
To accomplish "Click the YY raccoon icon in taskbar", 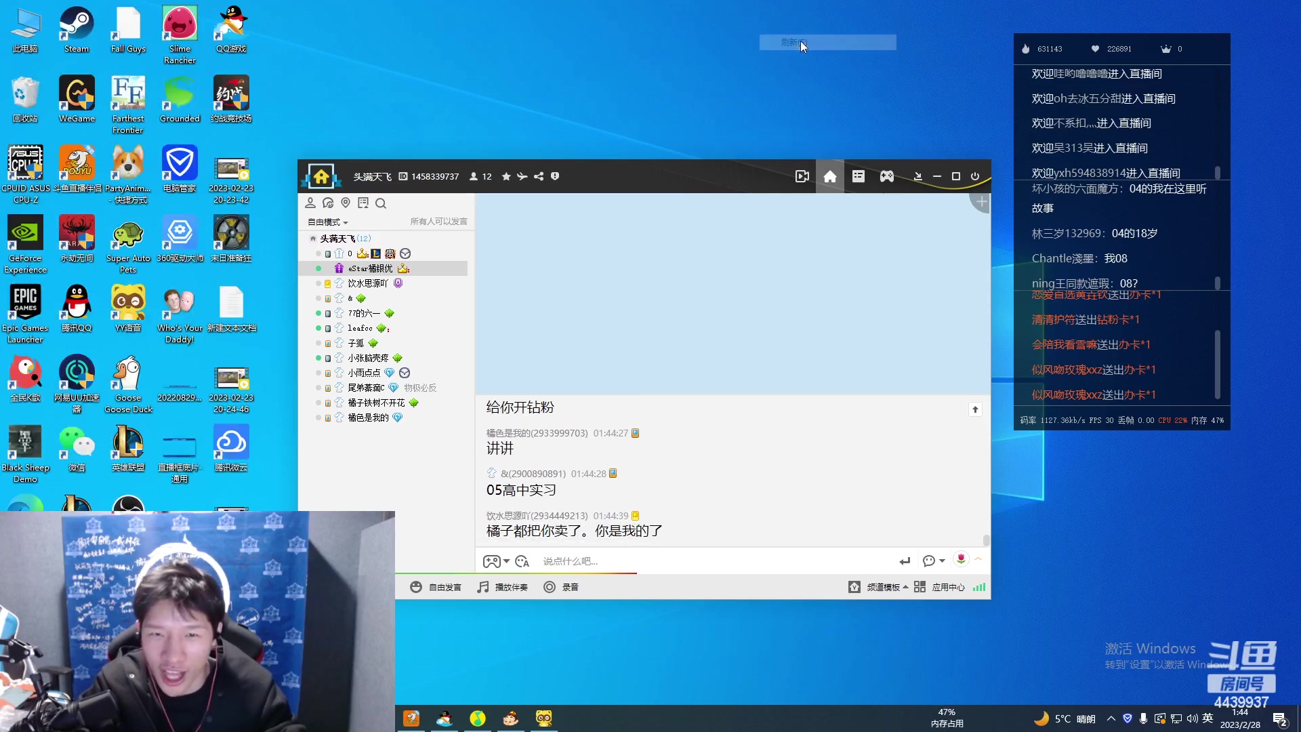I will pos(544,718).
